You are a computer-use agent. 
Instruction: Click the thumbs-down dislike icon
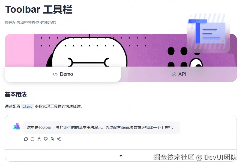click(46, 139)
